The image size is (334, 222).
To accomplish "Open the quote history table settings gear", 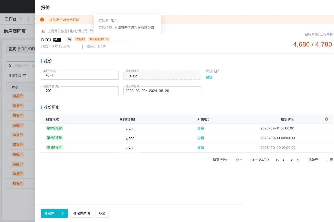I will click(x=326, y=119).
